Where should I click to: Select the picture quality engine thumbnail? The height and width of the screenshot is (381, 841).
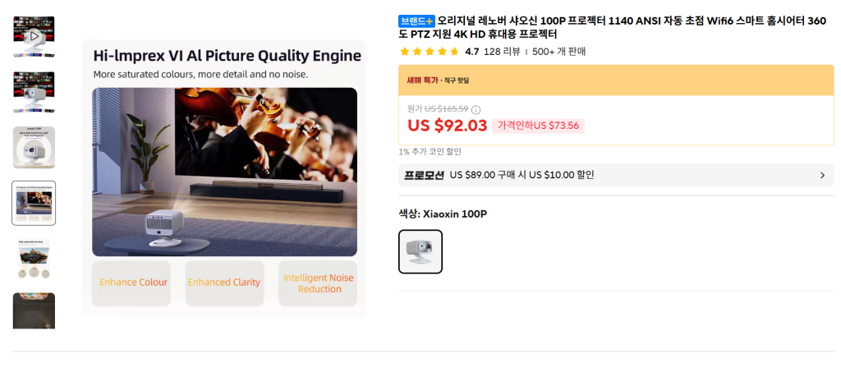click(x=34, y=203)
